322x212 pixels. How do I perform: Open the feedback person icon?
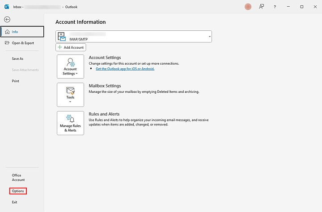pyautogui.click(x=261, y=7)
